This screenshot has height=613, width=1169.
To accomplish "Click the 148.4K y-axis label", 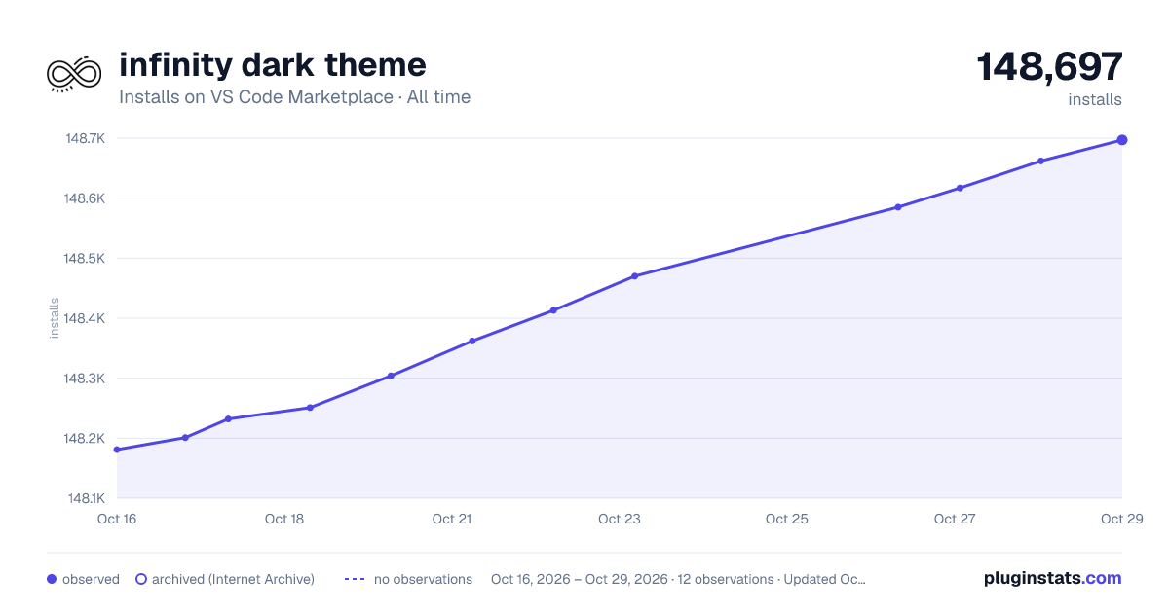I will (85, 318).
